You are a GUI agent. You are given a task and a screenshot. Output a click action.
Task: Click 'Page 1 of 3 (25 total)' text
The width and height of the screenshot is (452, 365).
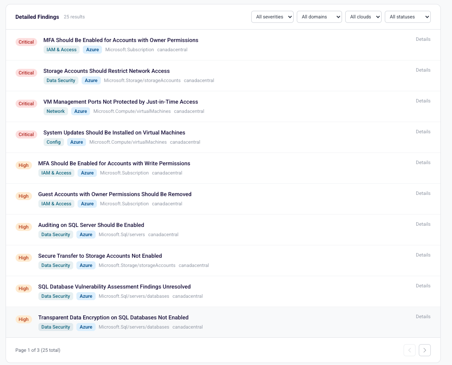38,350
